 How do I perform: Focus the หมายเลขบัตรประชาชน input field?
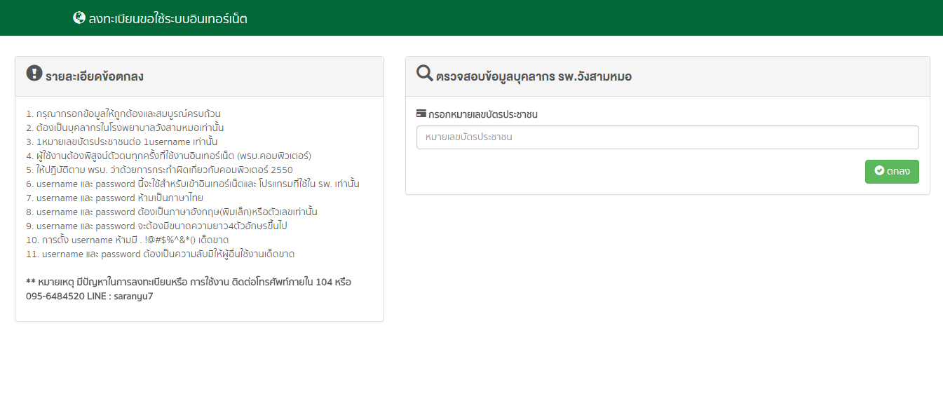[667, 137]
